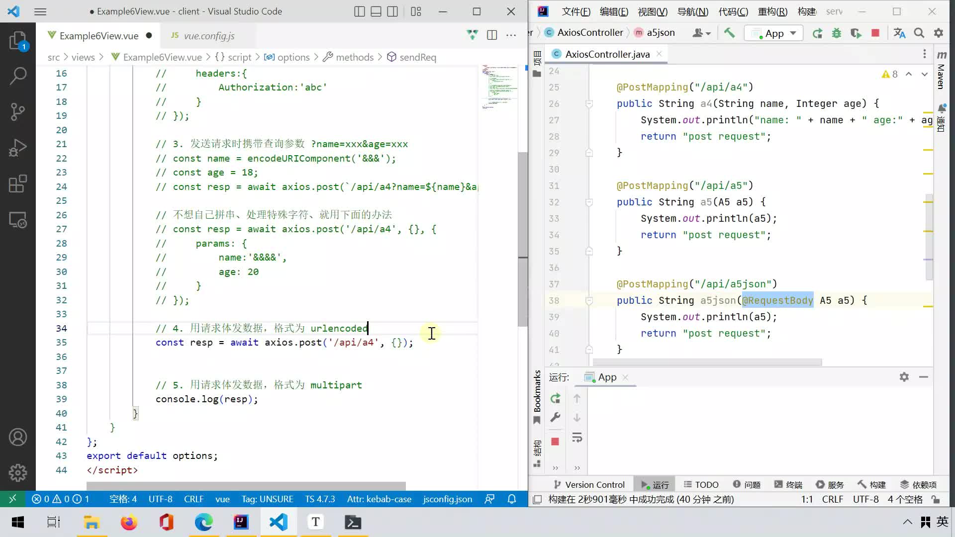Go to the next highlighted warning
The image size is (955, 537).
[925, 74]
